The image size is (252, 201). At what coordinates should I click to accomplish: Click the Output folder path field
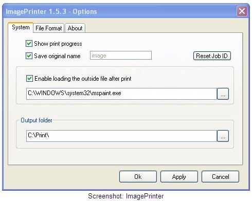(x=121, y=136)
